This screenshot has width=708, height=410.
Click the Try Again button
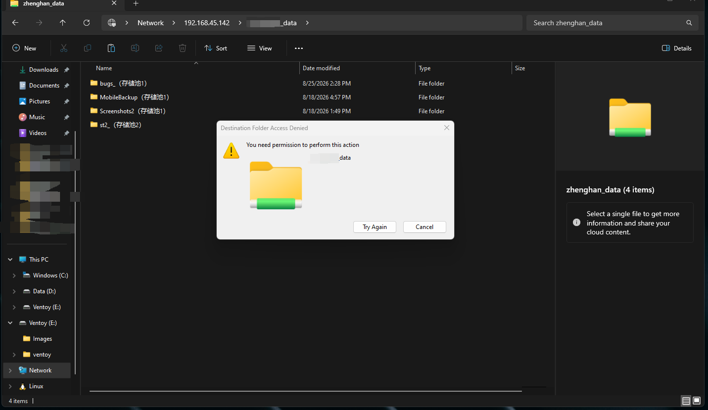[375, 227]
